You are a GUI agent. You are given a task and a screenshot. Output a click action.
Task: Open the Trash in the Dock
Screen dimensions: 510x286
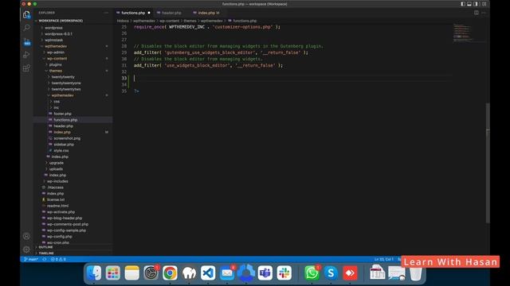click(416, 273)
